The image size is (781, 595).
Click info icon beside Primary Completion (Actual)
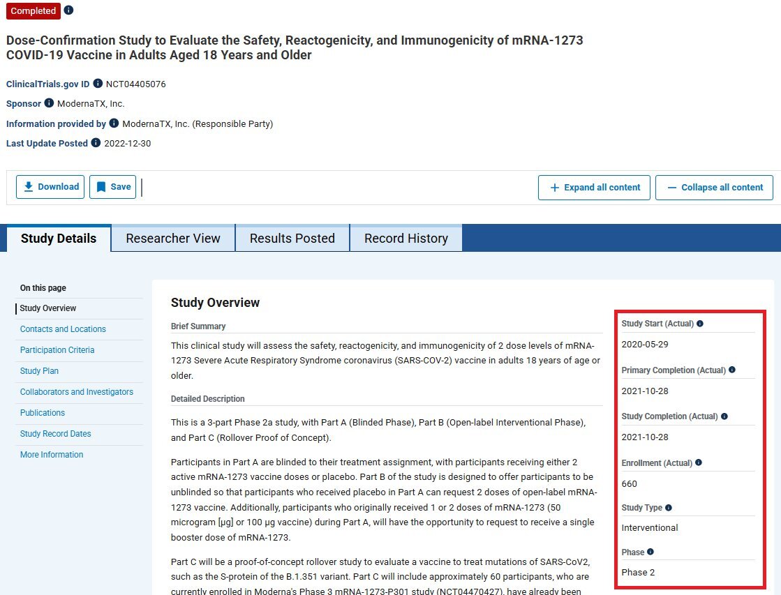[732, 370]
